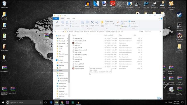Click the Date modified column header
Viewport: 187px width, 105px height.
[108, 35]
